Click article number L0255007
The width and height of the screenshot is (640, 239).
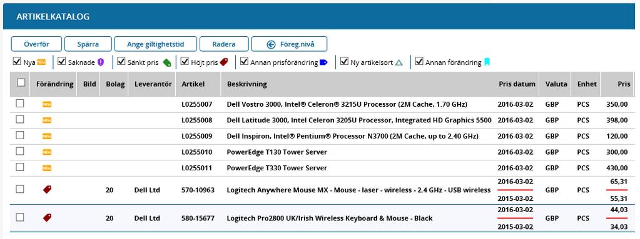[x=196, y=104]
